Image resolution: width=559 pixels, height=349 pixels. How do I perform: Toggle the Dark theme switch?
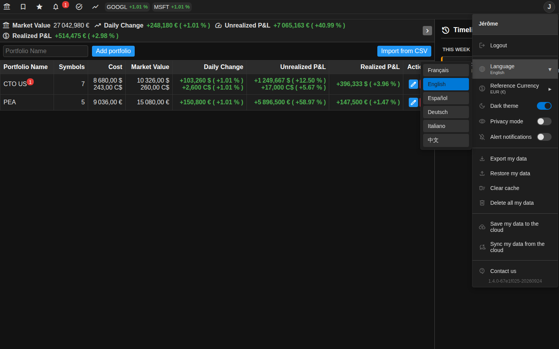[x=544, y=106]
